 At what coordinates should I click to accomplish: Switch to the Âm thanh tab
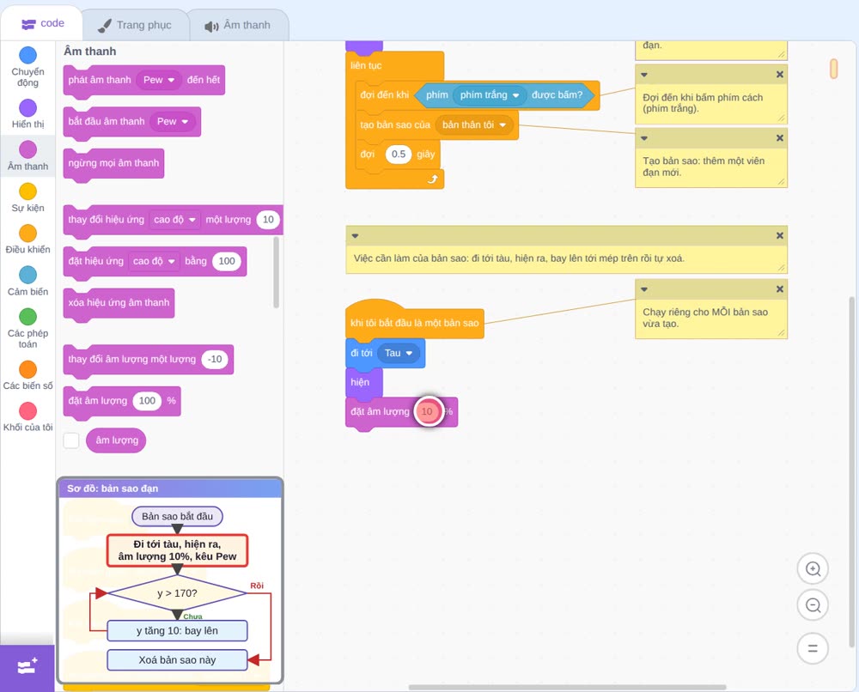click(x=238, y=25)
